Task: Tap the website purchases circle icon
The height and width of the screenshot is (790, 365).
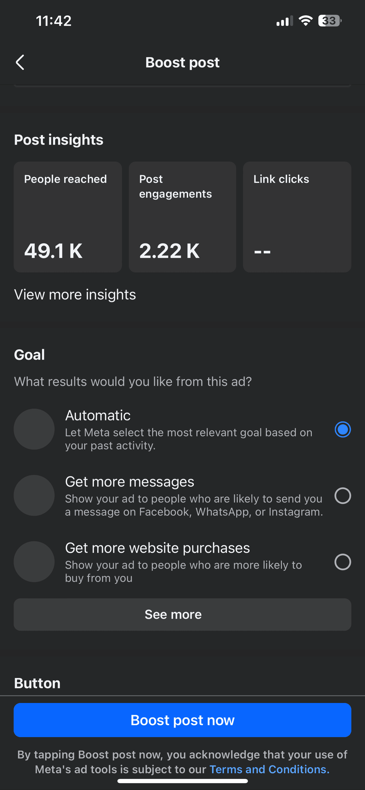Action: coord(34,562)
